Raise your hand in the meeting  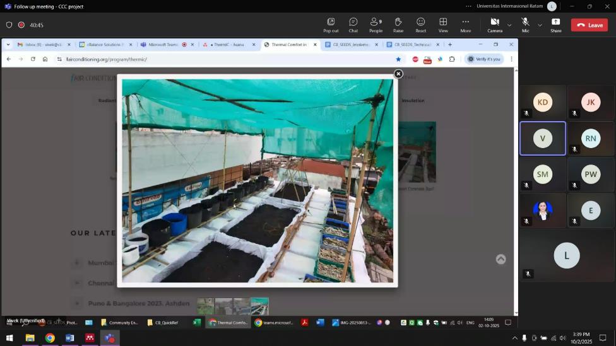(398, 25)
